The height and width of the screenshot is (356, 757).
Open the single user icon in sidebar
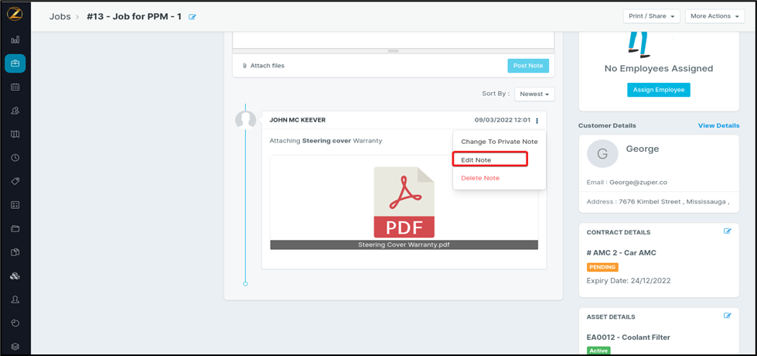[x=15, y=300]
